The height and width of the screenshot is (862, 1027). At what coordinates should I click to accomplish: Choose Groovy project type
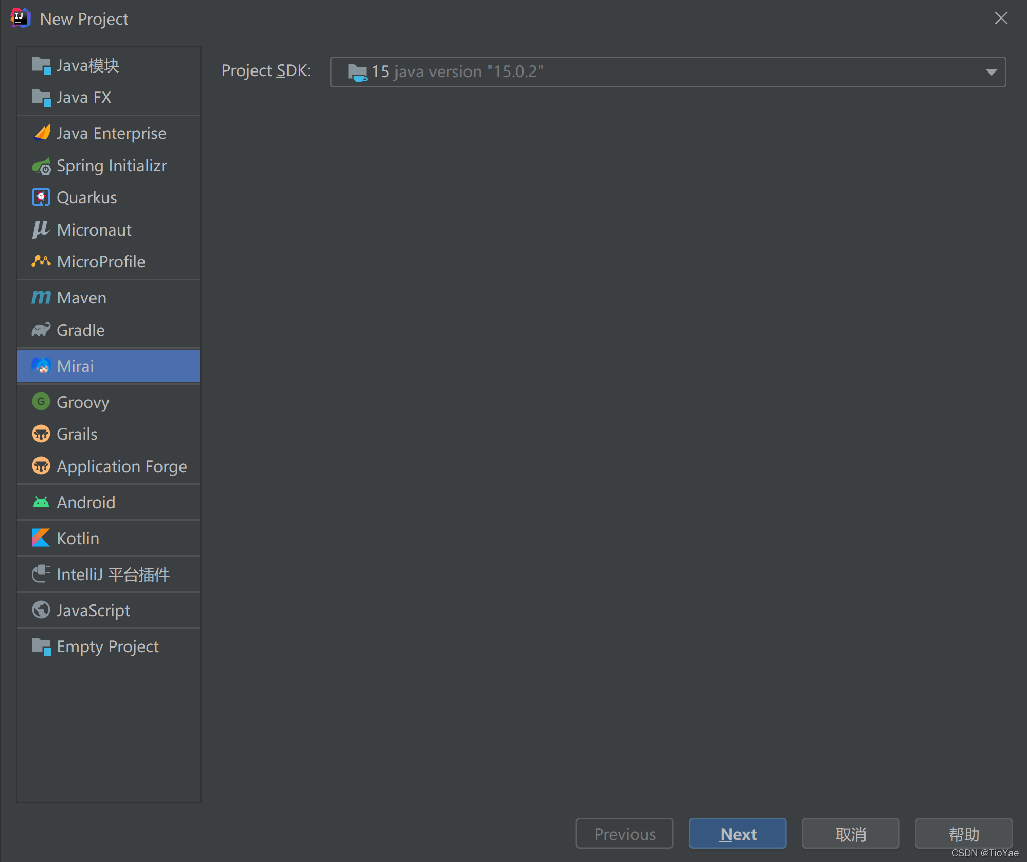tap(109, 402)
